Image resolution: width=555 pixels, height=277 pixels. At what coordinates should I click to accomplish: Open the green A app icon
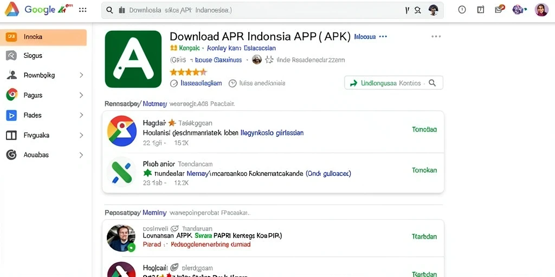coord(133,59)
